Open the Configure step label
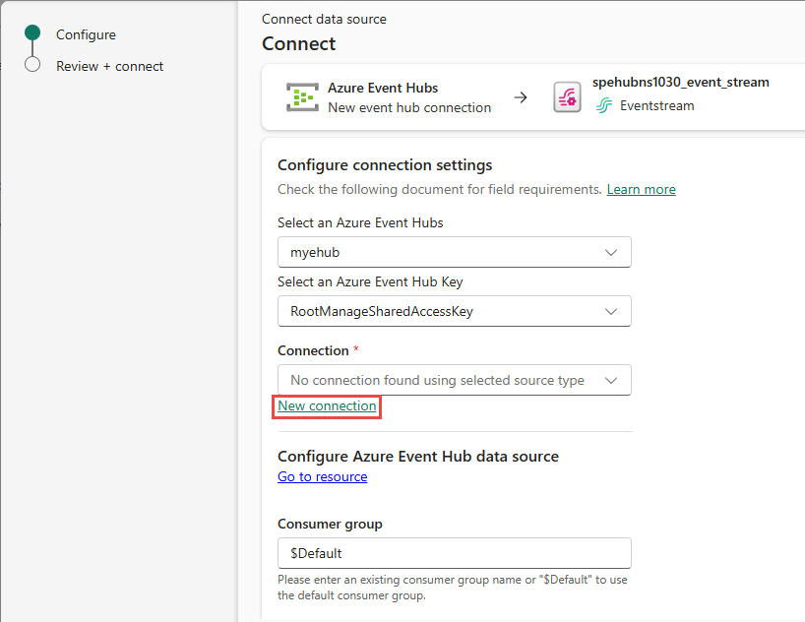 click(x=86, y=34)
